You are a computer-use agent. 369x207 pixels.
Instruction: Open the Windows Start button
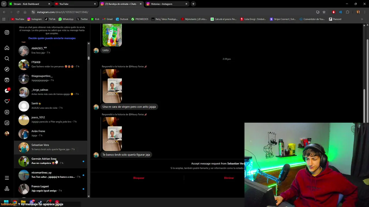tap(6, 202)
